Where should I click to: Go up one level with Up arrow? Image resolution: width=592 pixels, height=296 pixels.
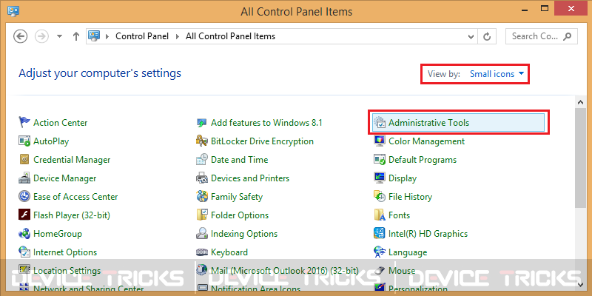tap(76, 36)
